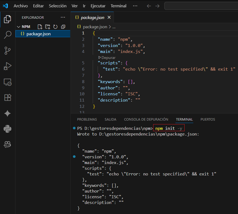This screenshot has width=238, height=214.
Task: Open Remote Explorer icon in activity bar
Action: (x=8, y=82)
